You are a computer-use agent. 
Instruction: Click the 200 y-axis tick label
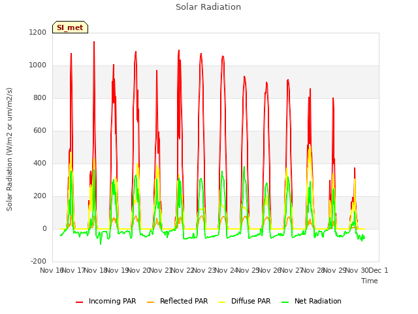point(40,196)
